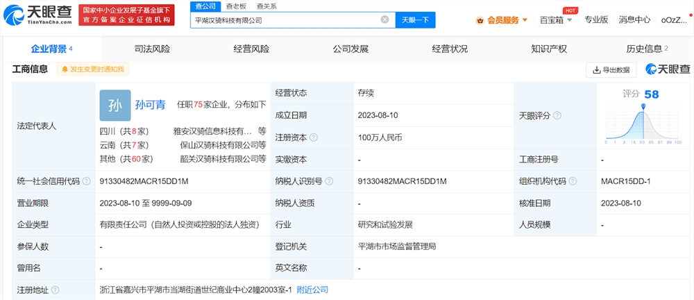Click the oOzZ user account name
The image size is (694, 300).
[x=674, y=20]
